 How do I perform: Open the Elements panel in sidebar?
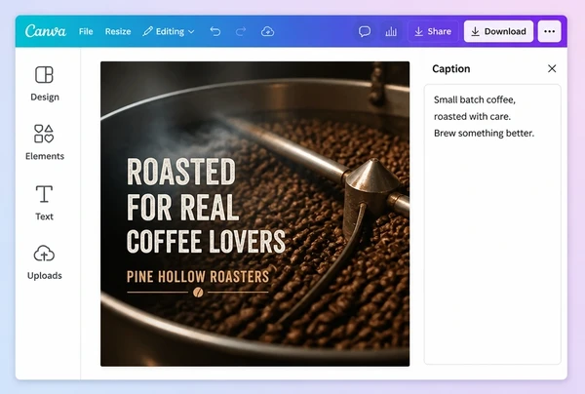click(x=45, y=142)
